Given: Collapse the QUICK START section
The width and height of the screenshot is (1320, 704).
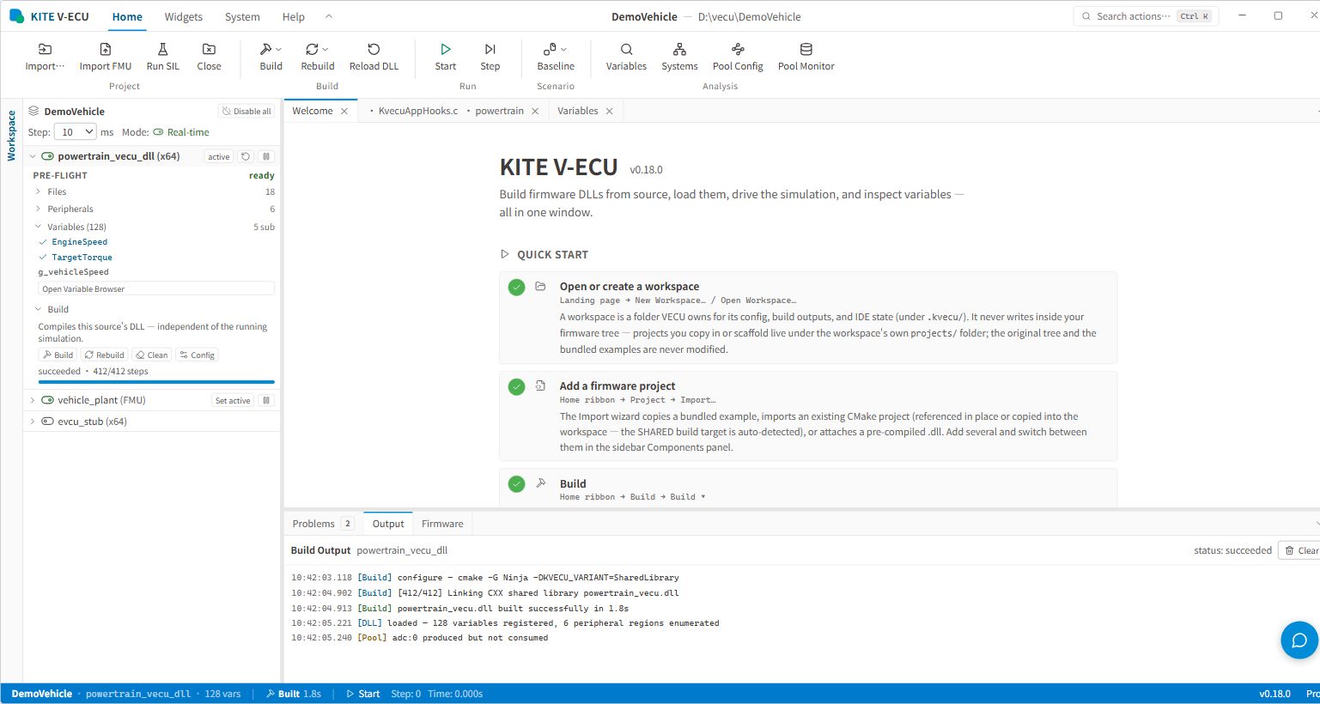Looking at the screenshot, I should tap(505, 254).
